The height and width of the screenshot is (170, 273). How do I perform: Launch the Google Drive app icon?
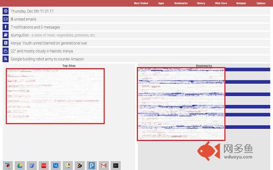pyautogui.click(x=19, y=165)
